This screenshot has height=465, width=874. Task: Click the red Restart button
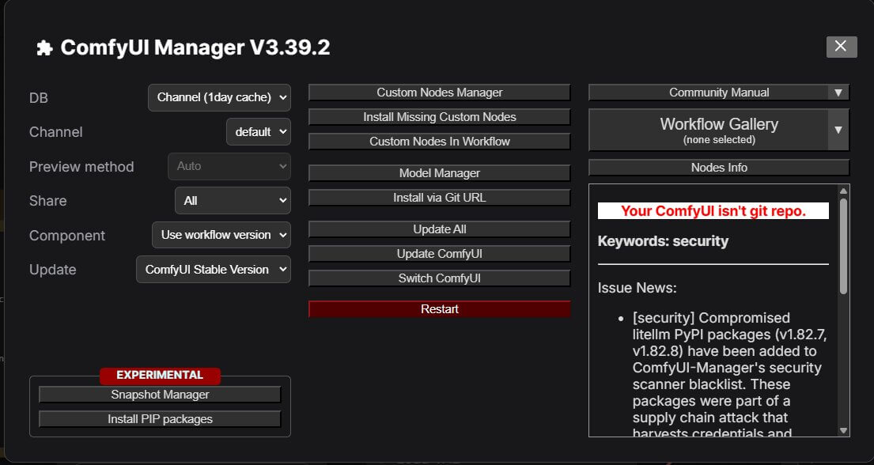pos(439,309)
